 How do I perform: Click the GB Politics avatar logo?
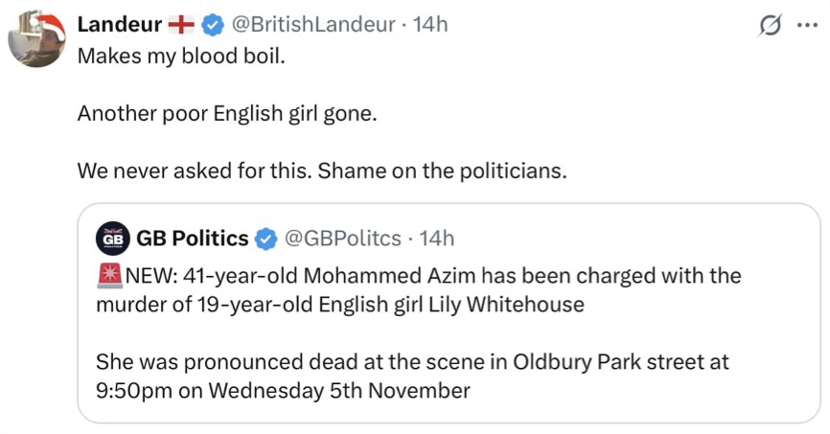pos(112,237)
